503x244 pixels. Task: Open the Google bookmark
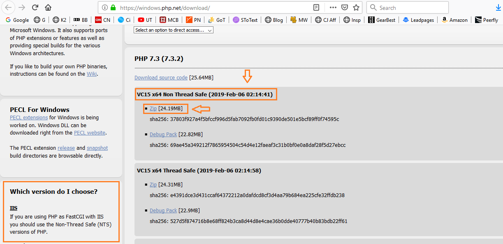pos(17,20)
